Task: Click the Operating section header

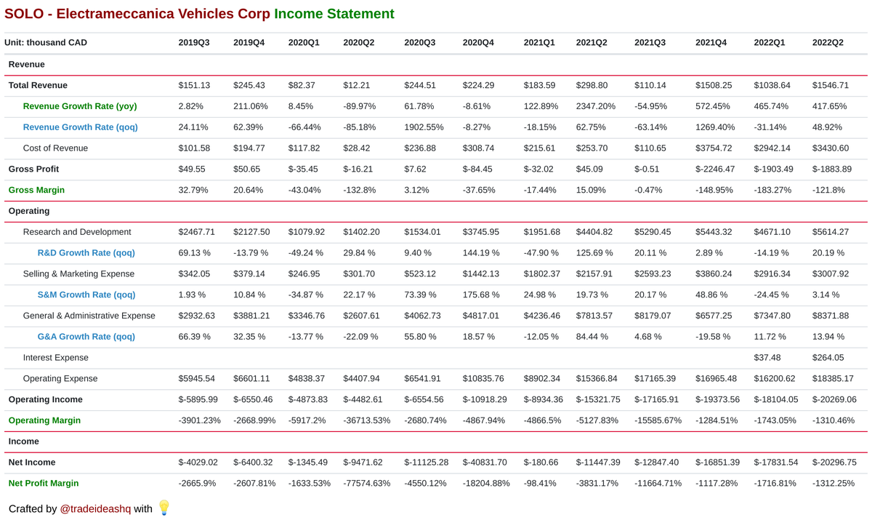Action: click(x=29, y=211)
